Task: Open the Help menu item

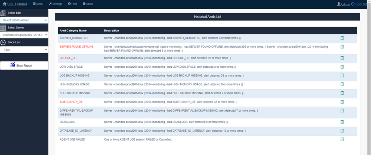Action: (72, 4)
